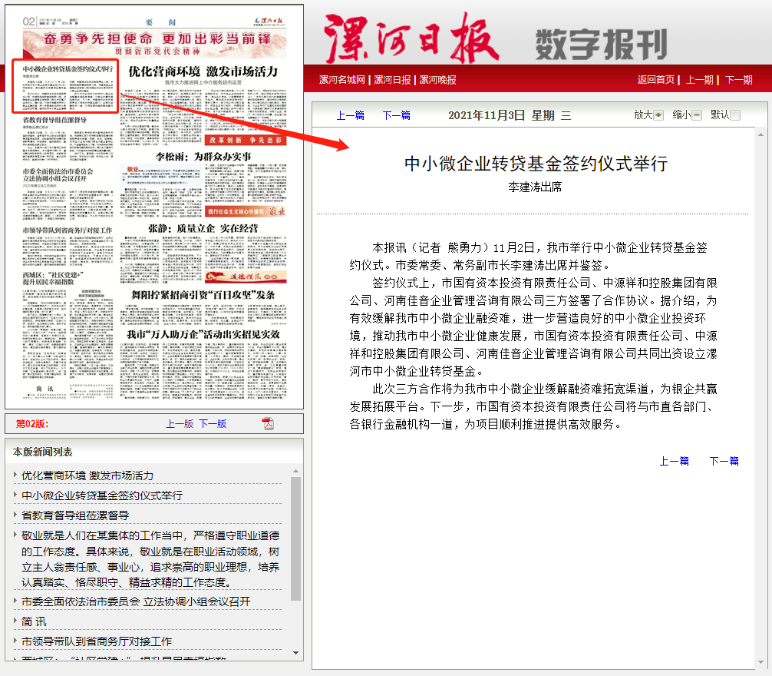Expand the 优化营商环境 激发市场活力 list item
The width and height of the screenshot is (772, 676).
(x=87, y=476)
